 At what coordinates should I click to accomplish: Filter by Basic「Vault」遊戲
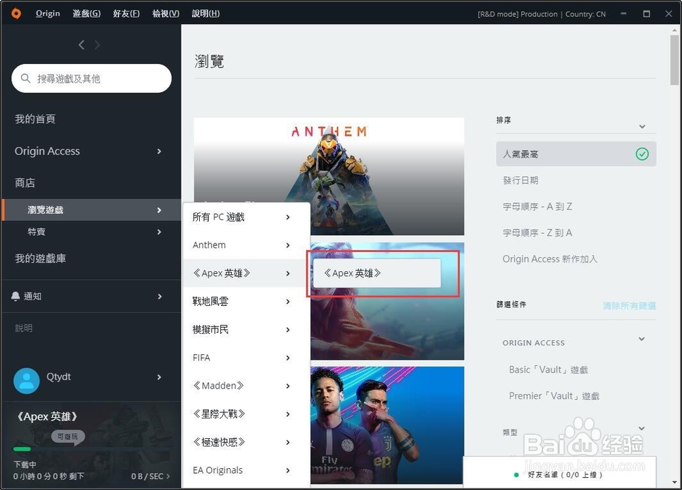(x=548, y=369)
